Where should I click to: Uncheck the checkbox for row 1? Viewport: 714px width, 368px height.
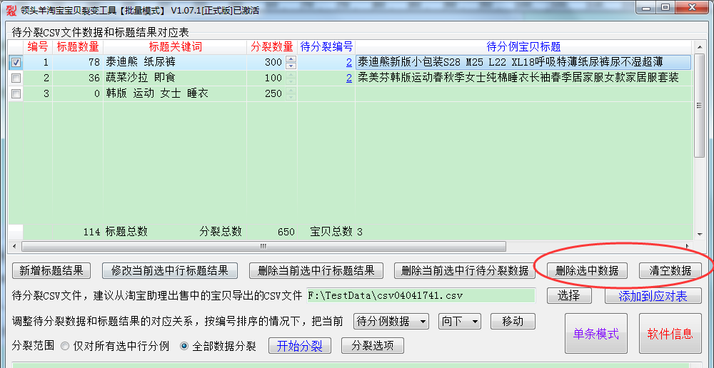click(x=16, y=63)
